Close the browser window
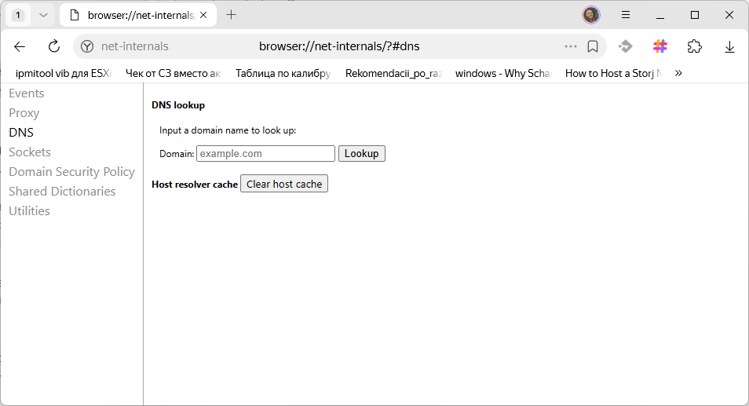749x406 pixels. (x=729, y=15)
